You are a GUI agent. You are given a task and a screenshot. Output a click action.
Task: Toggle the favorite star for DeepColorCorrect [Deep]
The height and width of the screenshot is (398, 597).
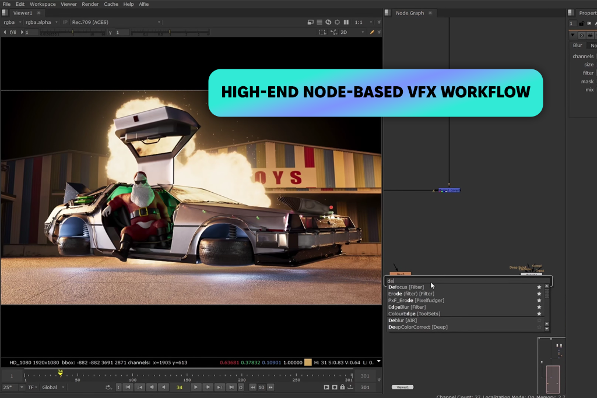(x=539, y=327)
